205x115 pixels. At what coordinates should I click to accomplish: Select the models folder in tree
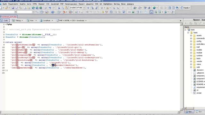point(199,50)
